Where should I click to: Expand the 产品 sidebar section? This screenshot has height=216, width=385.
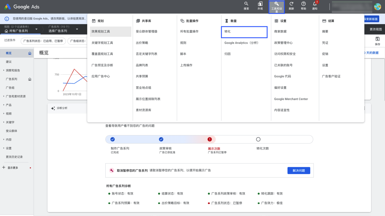4,105
